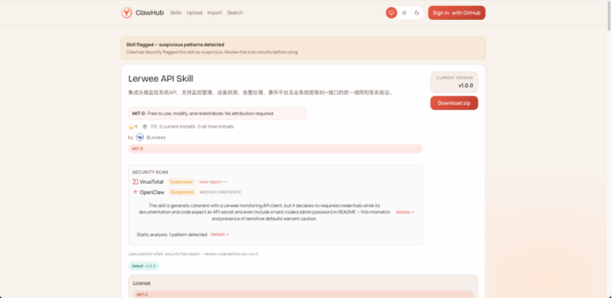Download zip of the skill
The width and height of the screenshot is (612, 298).
tap(454, 103)
